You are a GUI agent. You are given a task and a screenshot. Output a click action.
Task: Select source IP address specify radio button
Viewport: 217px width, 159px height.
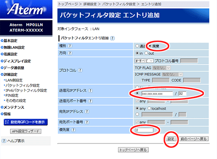(x=137, y=93)
